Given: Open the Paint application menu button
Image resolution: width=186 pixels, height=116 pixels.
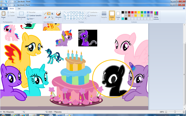Looking at the screenshot, I should (x=3, y=8).
